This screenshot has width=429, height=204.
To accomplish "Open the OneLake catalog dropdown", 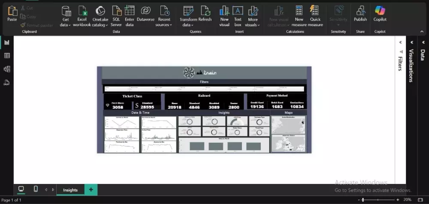I will pyautogui.click(x=100, y=16).
